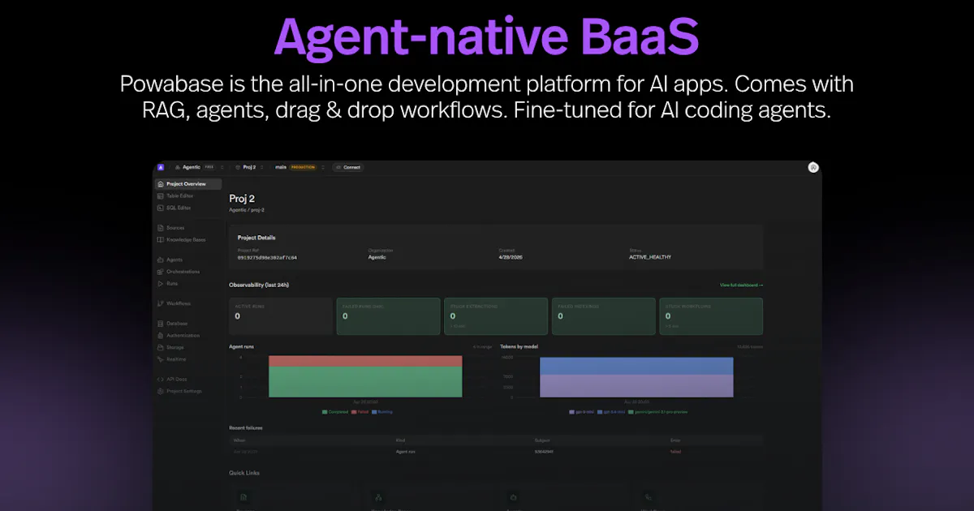Click the Database icon in sidebar

tap(160, 324)
